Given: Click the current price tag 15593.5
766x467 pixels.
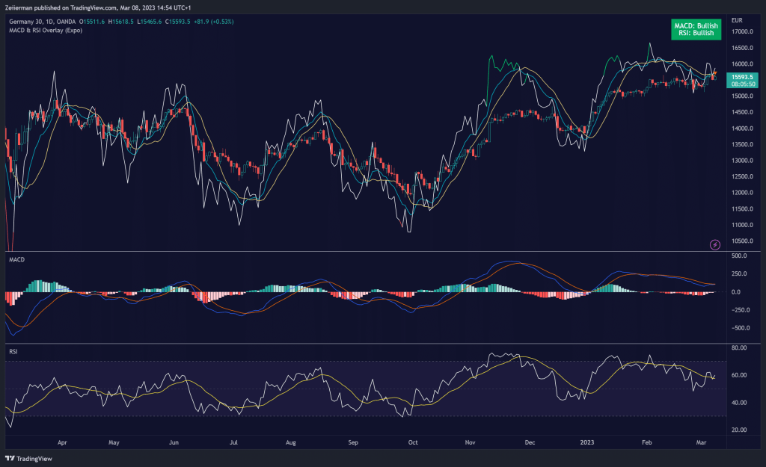Looking at the screenshot, I should click(x=742, y=77).
